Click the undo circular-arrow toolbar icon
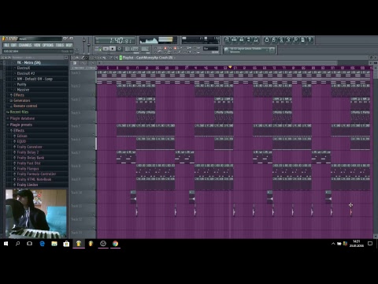Viewport: 378px width, 284px height. pos(267,40)
